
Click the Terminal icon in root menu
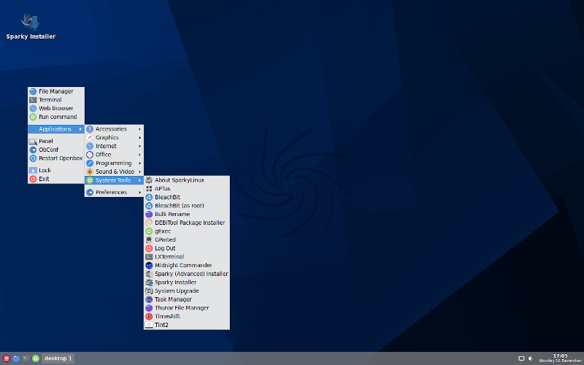click(33, 100)
